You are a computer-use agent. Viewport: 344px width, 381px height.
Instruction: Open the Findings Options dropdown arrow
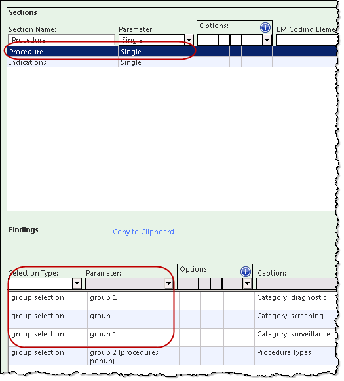pyautogui.click(x=248, y=283)
